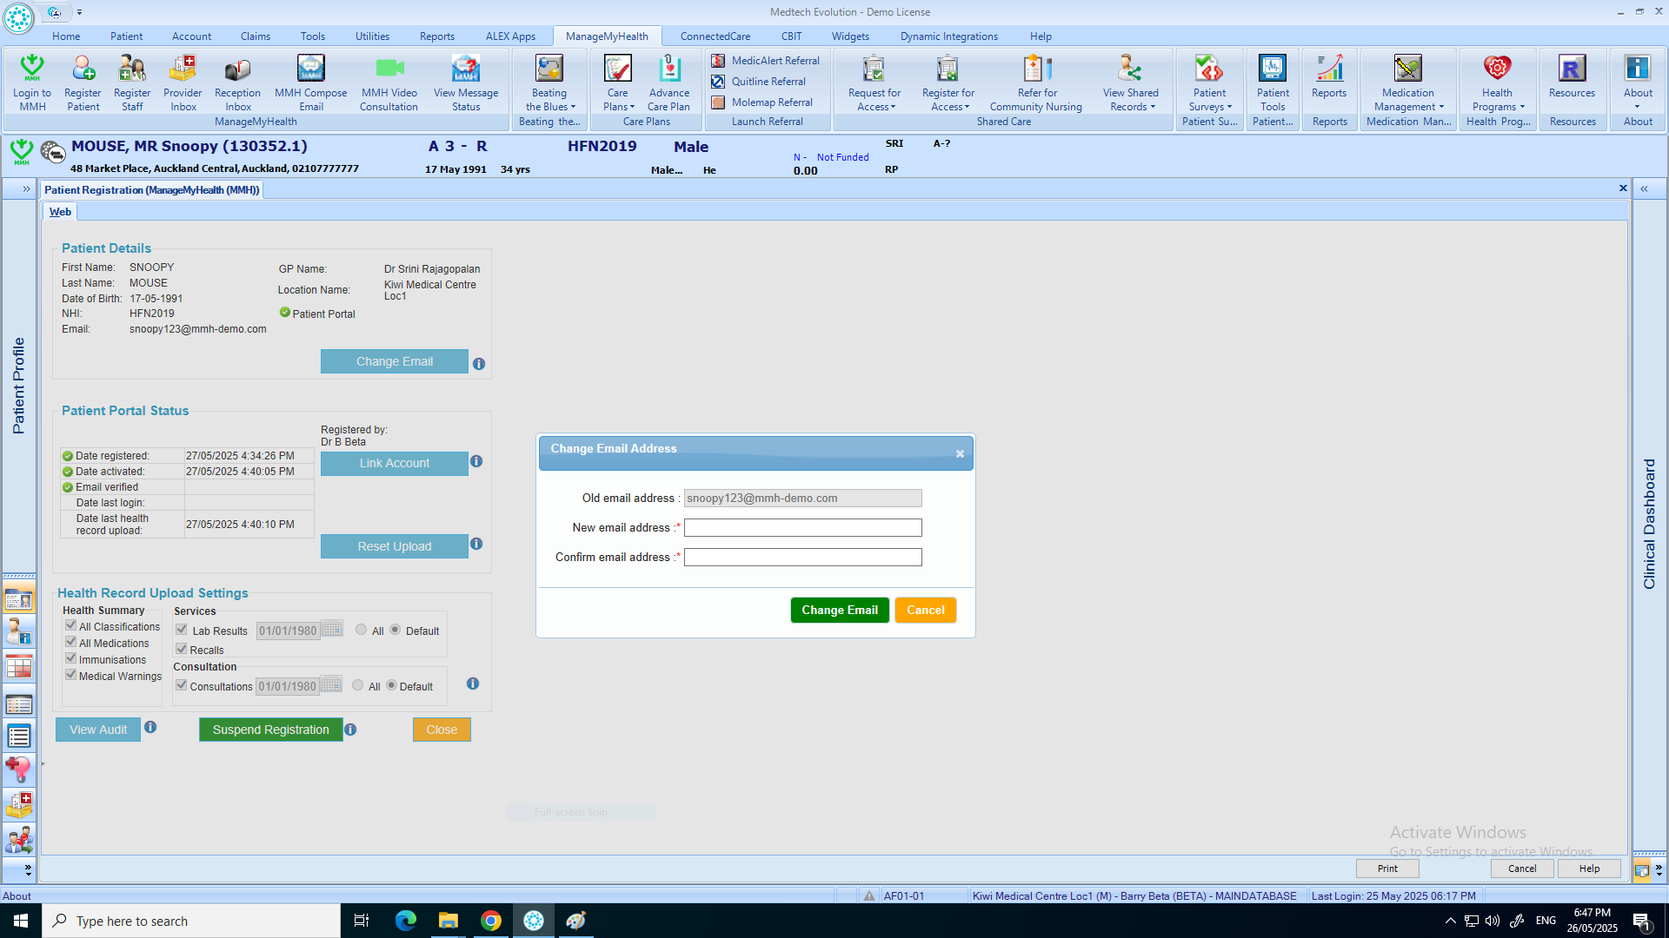Click info icon beside Link Account
The width and height of the screenshot is (1669, 938).
click(476, 462)
